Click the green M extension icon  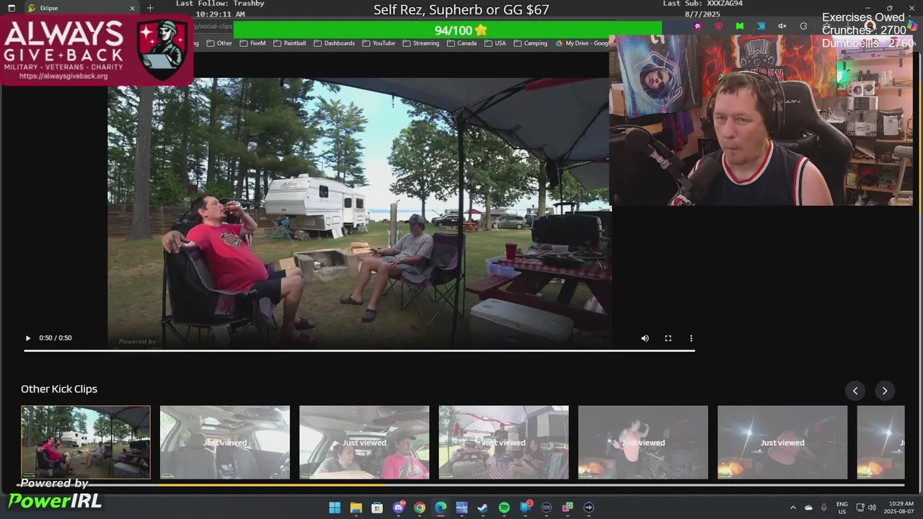click(740, 26)
